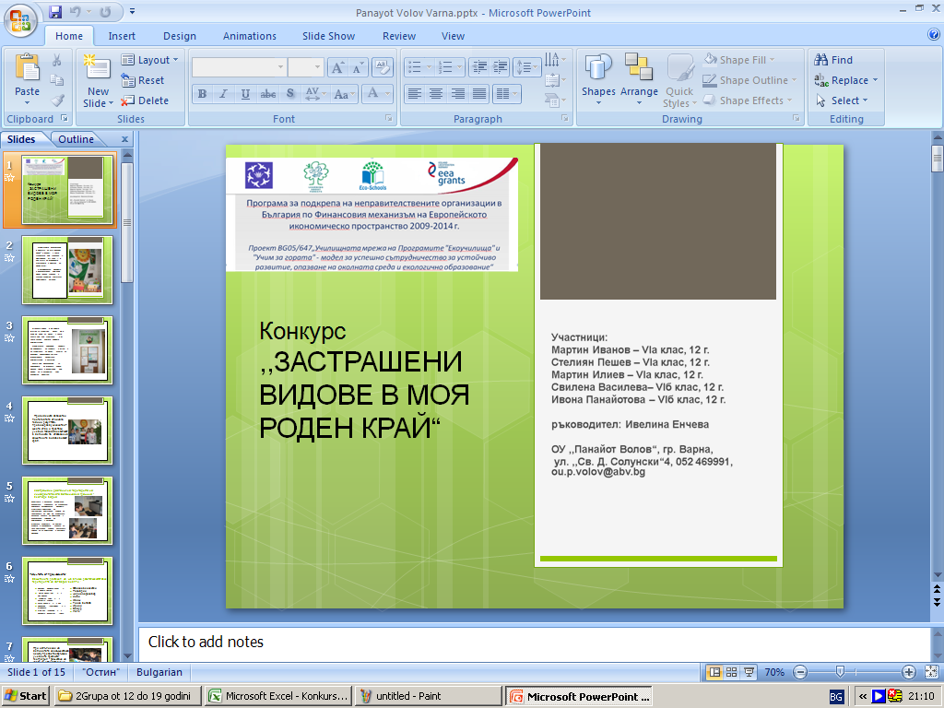This screenshot has height=708, width=944.
Task: Open the Layout dropdown
Action: [150, 60]
